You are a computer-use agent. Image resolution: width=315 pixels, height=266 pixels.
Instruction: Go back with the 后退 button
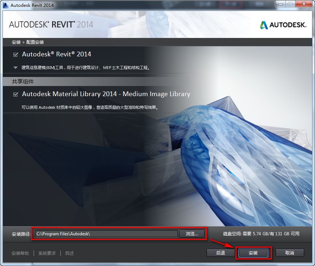pyautogui.click(x=220, y=253)
